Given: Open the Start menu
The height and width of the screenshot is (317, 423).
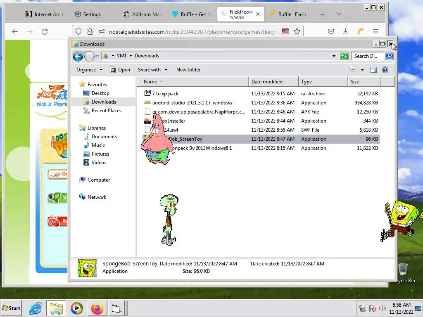Looking at the screenshot, I should pos(11,308).
